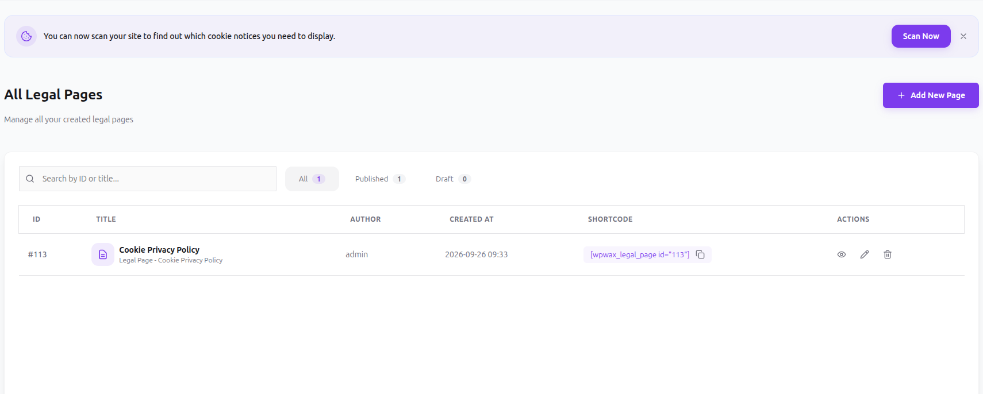Screen dimensions: 983x394
Task: Click the 2026-09-26 09:33 date cell
Action: click(477, 254)
